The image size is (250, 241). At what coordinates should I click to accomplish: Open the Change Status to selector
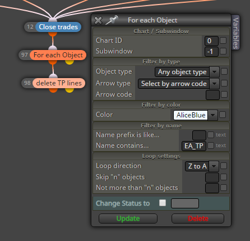click(185, 203)
